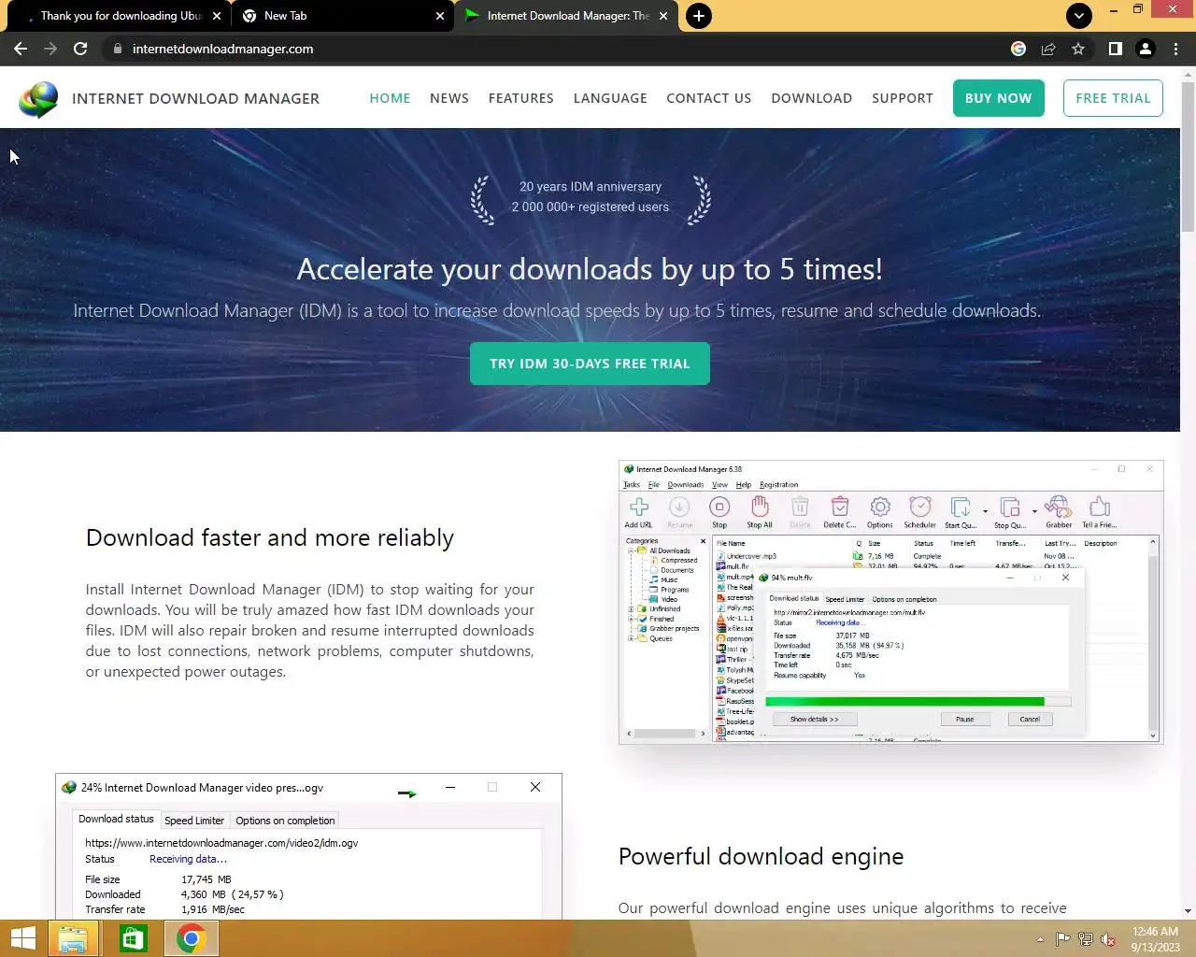Reload the page with the refresh icon
Screen dimensions: 1196x957
coord(80,49)
